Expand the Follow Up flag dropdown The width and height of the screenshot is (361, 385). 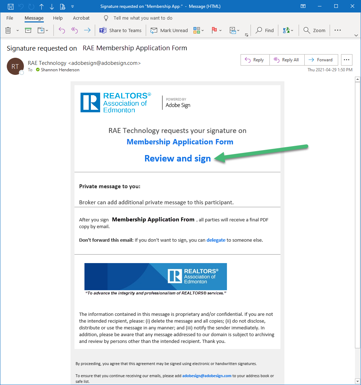click(x=220, y=30)
